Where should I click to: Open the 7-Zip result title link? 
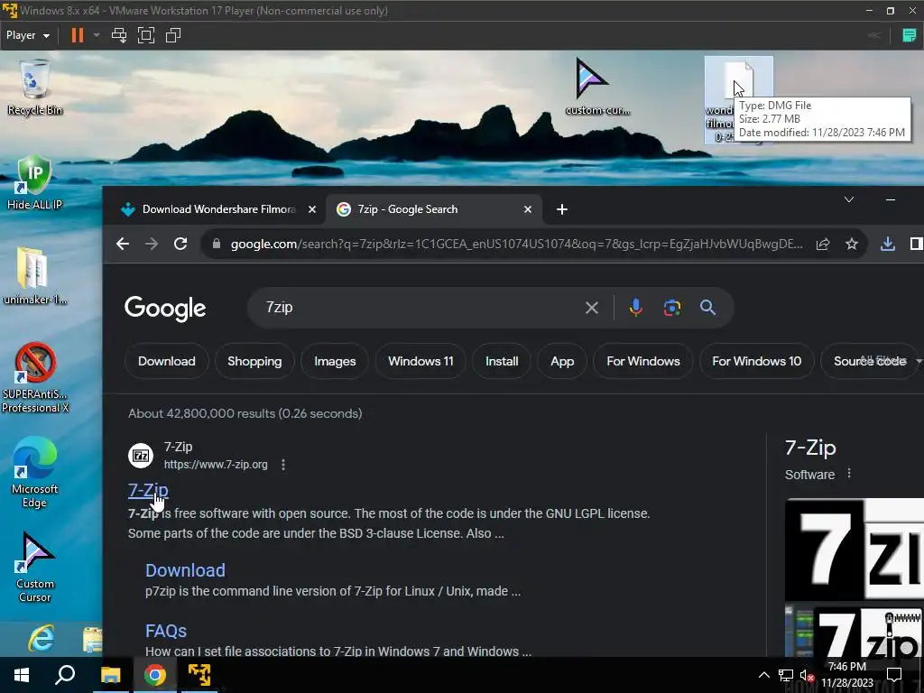148,490
